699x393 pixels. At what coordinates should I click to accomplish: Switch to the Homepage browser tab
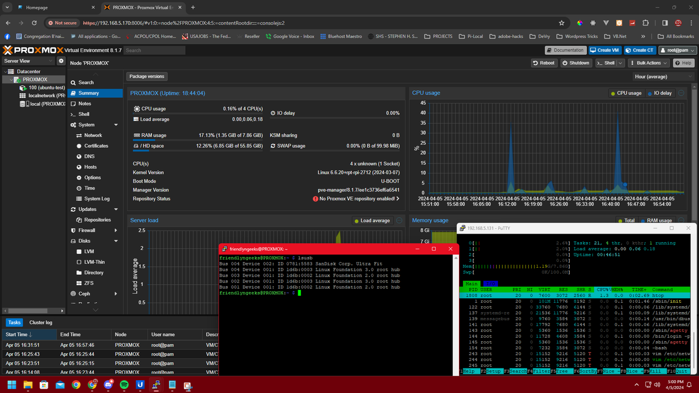[x=55, y=8]
